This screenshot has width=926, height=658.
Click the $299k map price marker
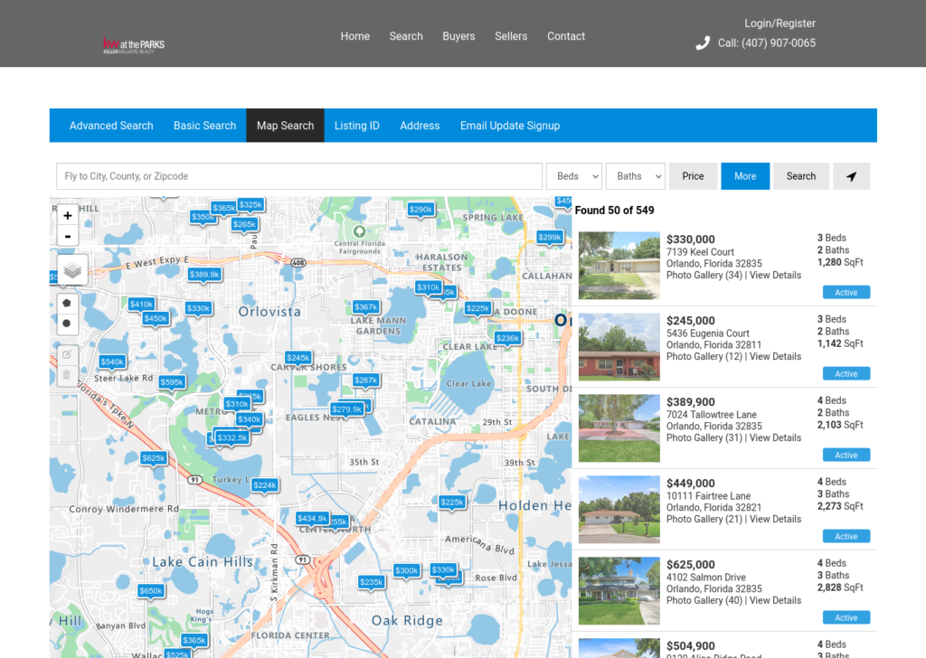(x=550, y=237)
